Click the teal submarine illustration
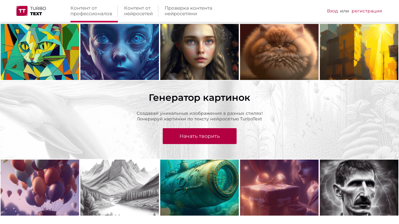 (x=199, y=188)
